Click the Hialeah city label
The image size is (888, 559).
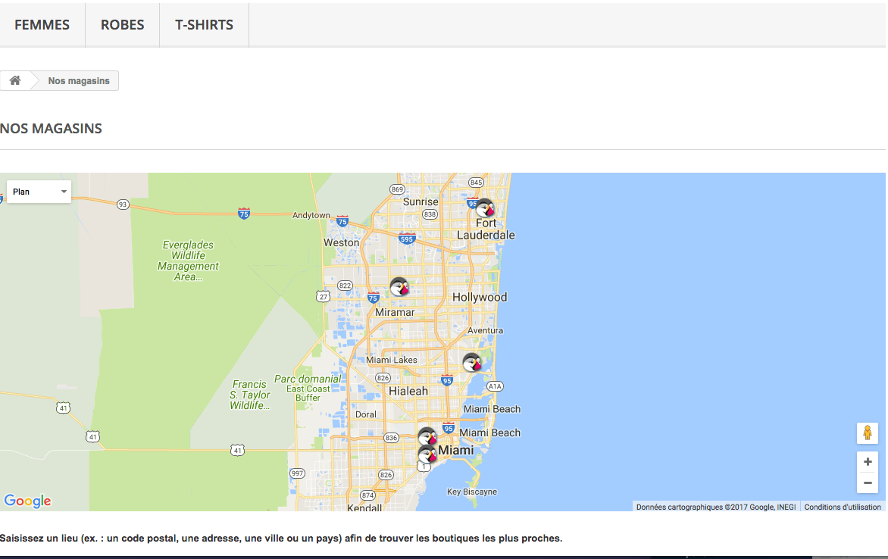408,392
